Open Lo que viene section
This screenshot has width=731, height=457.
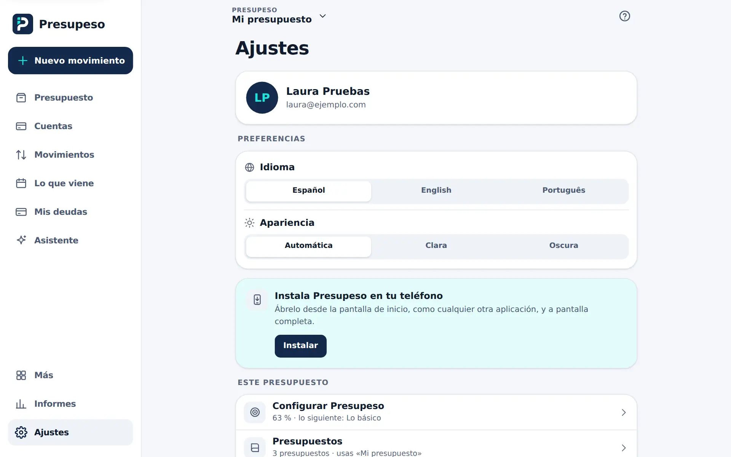tap(70, 183)
